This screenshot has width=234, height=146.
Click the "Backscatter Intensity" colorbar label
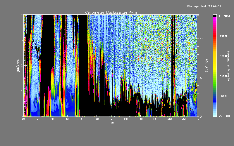coord(228,66)
